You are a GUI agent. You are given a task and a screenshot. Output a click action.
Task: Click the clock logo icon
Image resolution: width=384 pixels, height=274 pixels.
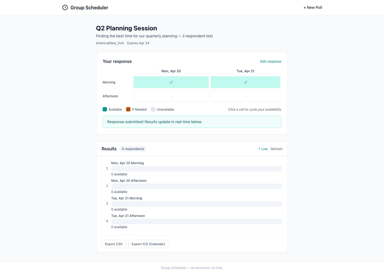(x=65, y=7)
